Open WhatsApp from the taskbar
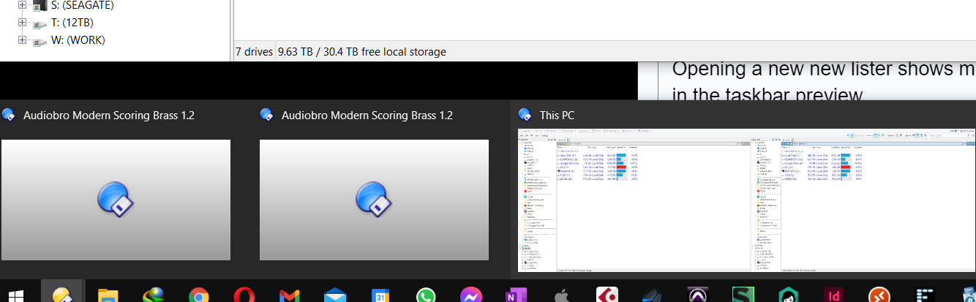The width and height of the screenshot is (976, 302). pyautogui.click(x=426, y=295)
